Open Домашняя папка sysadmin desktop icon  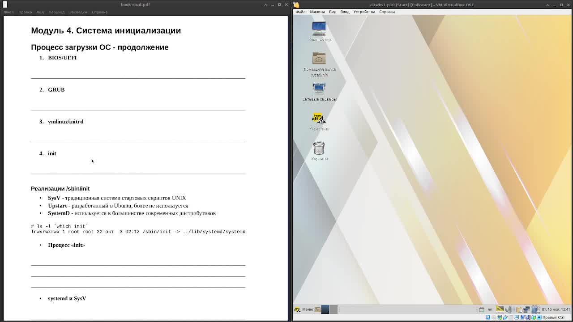(x=319, y=64)
